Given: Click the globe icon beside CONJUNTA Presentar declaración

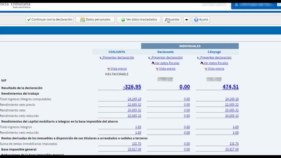Looking at the screenshot, I should click(101, 58).
